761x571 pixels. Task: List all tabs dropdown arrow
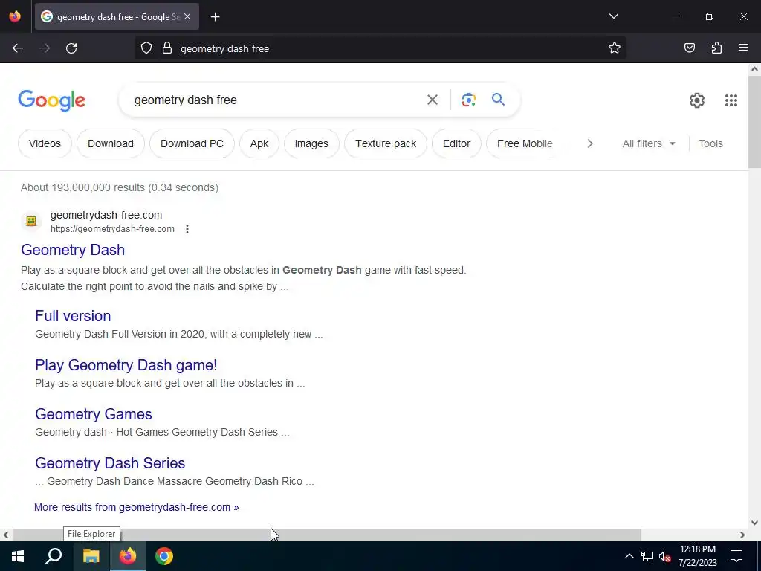click(x=613, y=16)
